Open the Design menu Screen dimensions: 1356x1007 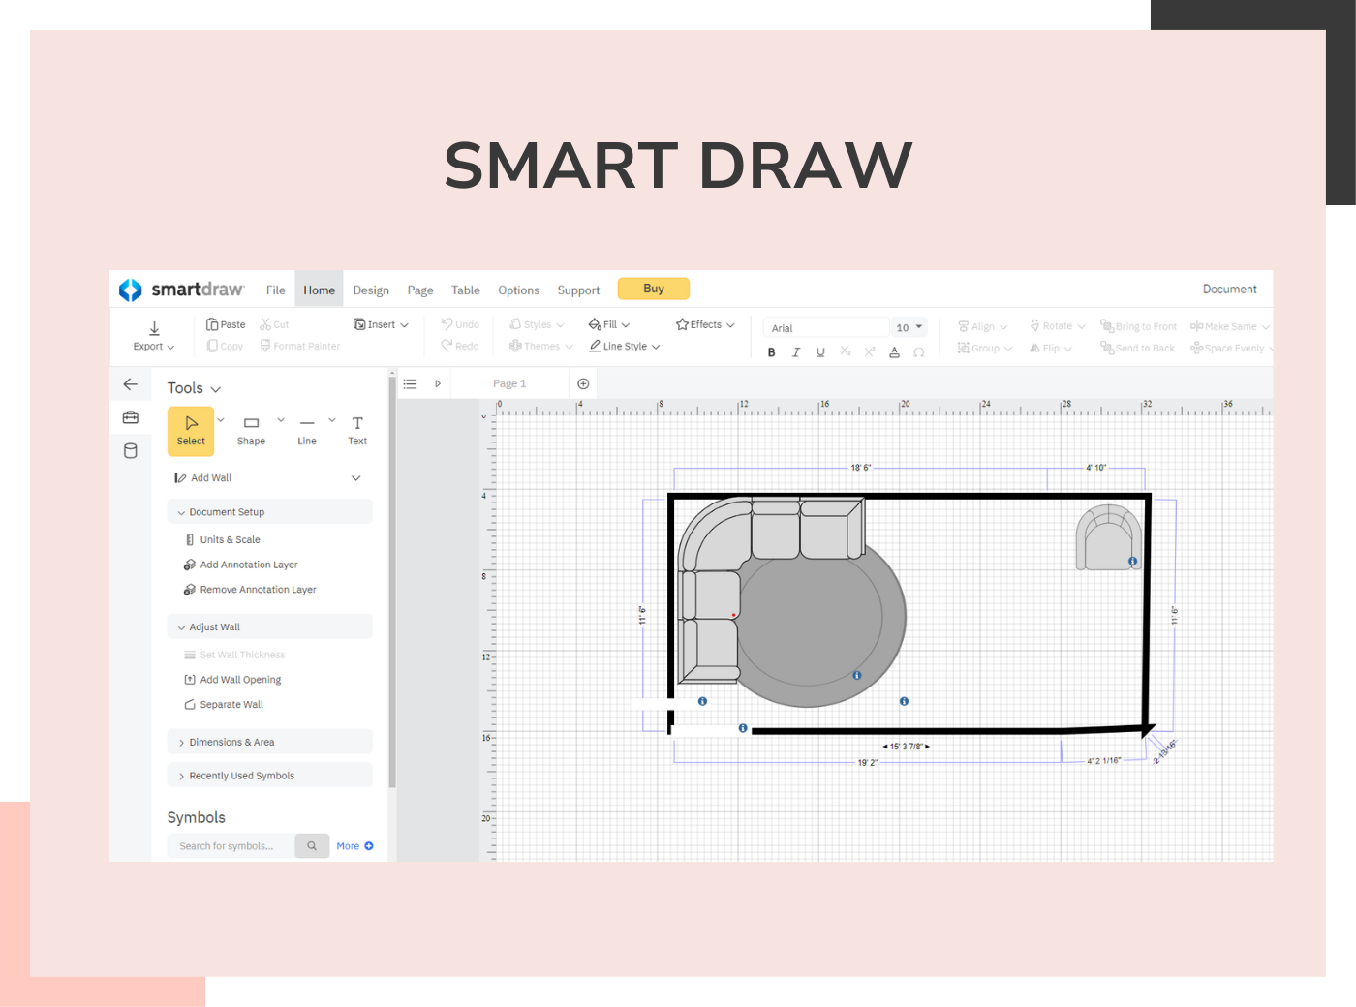(371, 290)
